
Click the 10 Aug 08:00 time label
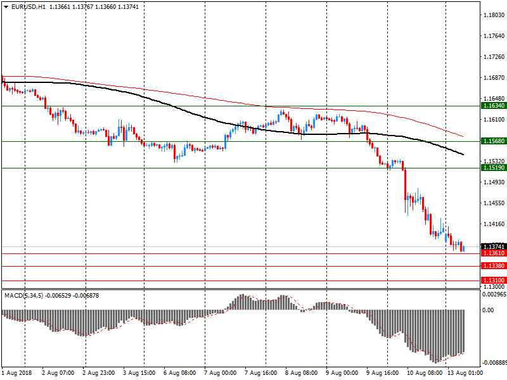tap(424, 373)
